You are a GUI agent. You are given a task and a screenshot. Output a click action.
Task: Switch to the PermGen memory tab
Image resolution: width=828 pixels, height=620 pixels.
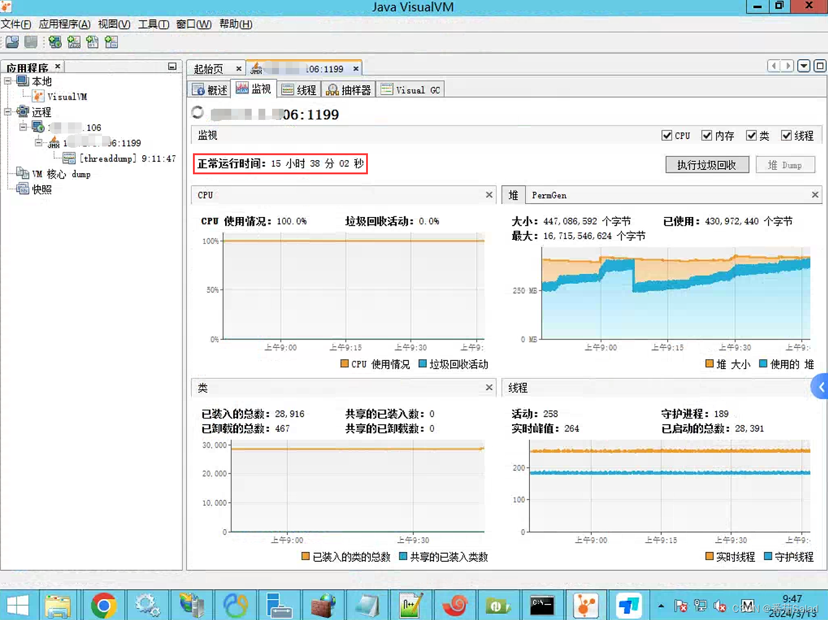point(549,195)
